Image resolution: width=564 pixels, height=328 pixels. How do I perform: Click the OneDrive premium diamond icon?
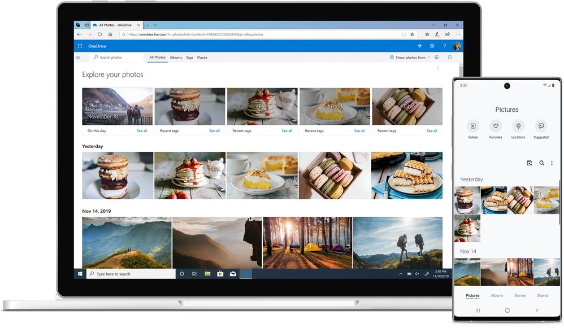coord(419,46)
